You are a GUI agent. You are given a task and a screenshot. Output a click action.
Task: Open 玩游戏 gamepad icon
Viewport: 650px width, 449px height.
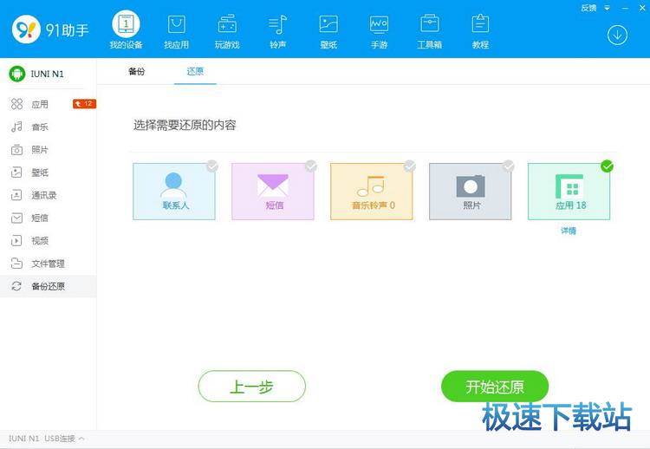(227, 31)
